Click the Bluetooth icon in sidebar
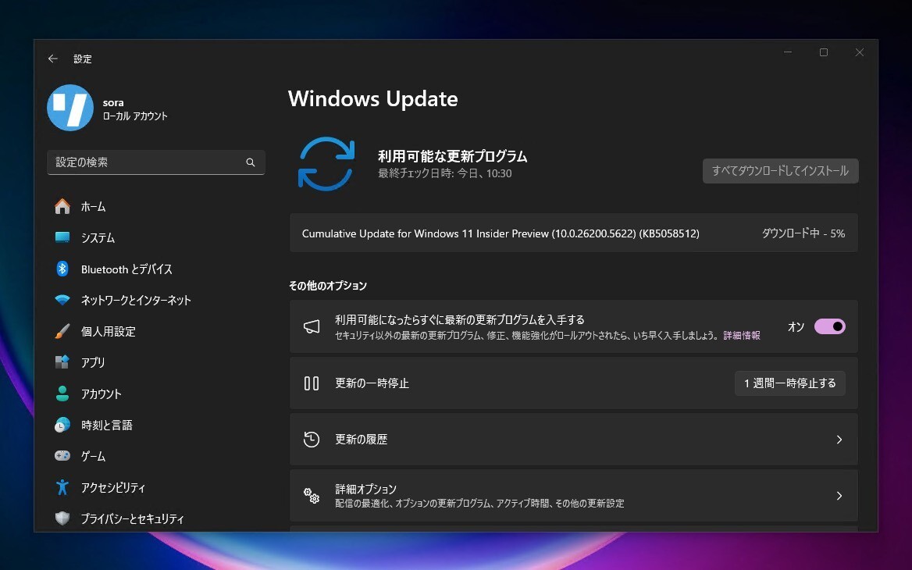 point(62,269)
